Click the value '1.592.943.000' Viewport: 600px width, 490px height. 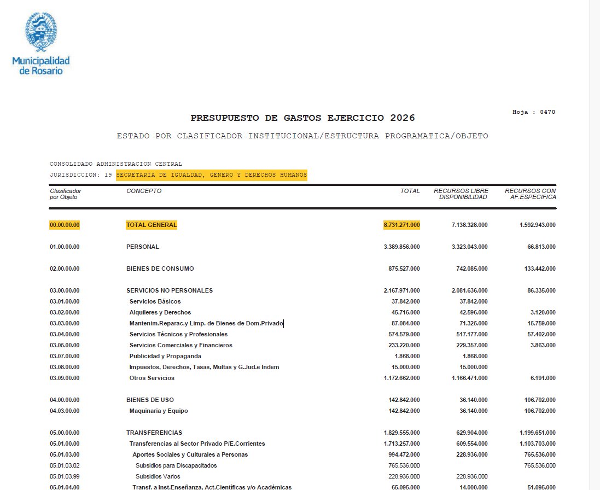pos(538,225)
